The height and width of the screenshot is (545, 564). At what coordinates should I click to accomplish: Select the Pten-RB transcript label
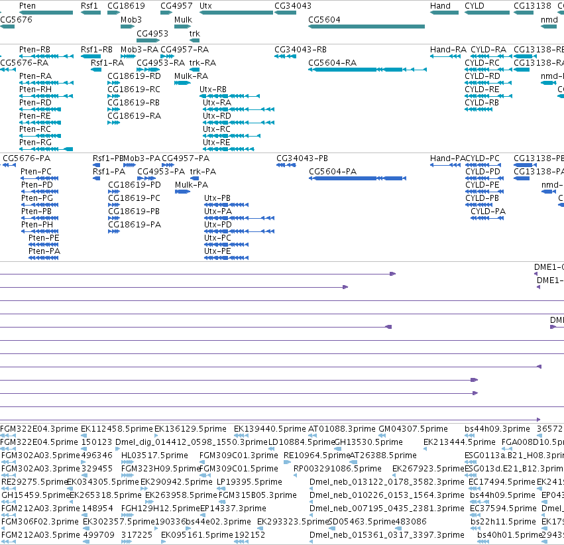click(x=34, y=49)
